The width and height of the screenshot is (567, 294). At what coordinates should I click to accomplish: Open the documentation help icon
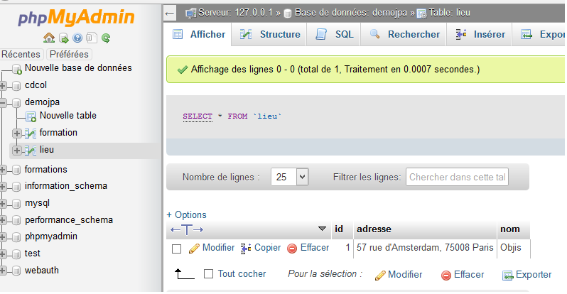click(x=77, y=38)
